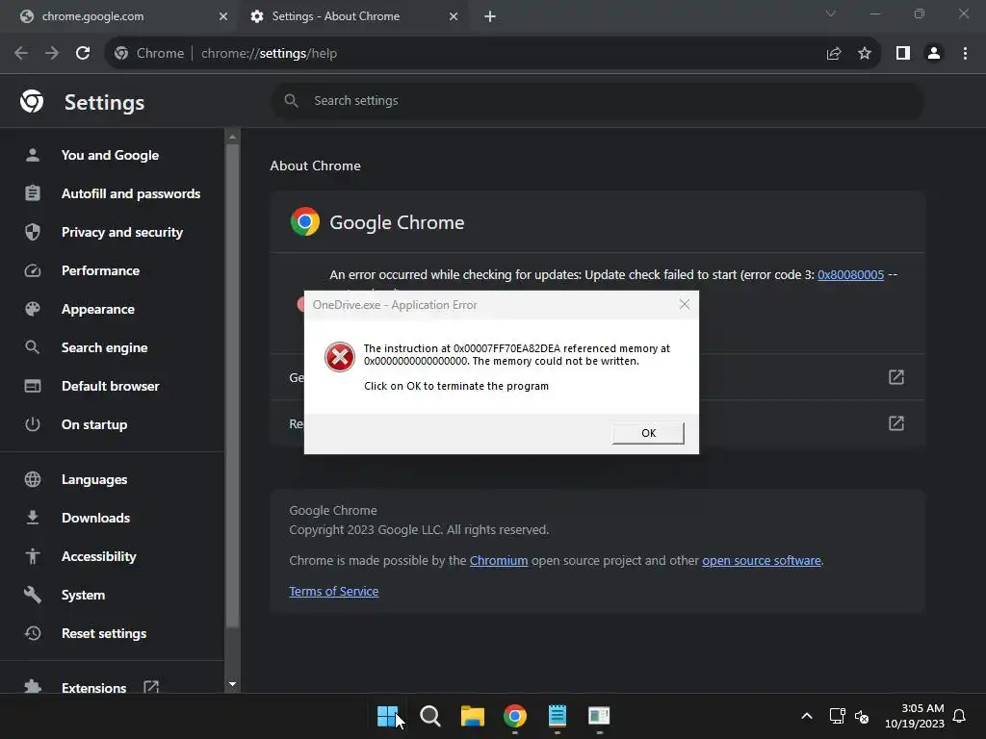Click the tab search chevron in title bar
The image size is (986, 739).
[x=831, y=13]
